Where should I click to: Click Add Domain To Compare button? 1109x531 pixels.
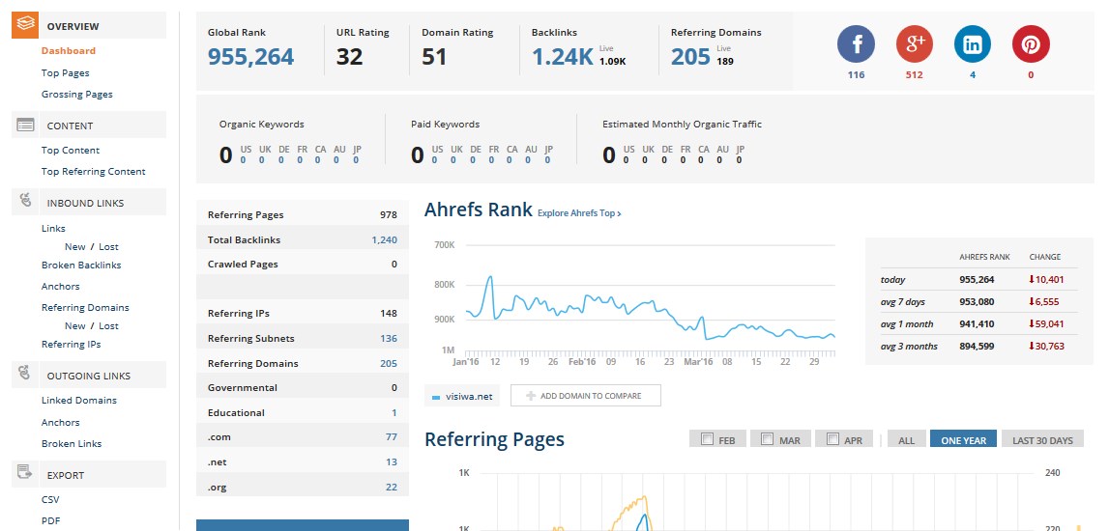(586, 396)
